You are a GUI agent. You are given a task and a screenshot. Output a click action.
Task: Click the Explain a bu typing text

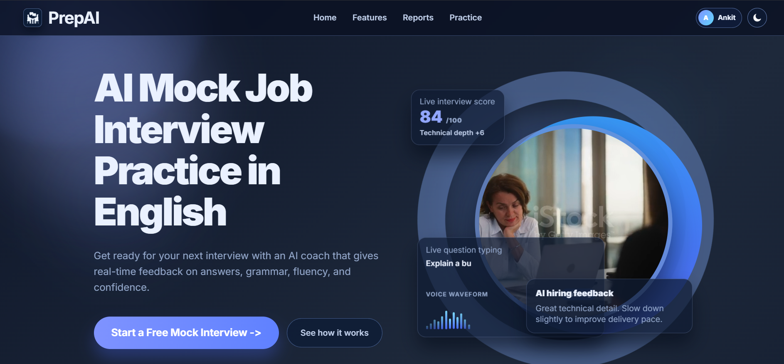point(449,263)
